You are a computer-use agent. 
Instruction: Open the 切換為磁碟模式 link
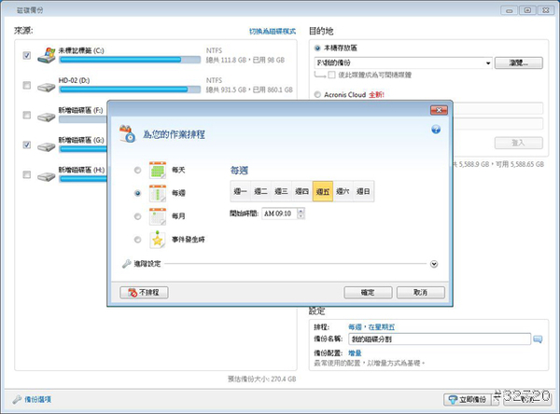pyautogui.click(x=273, y=32)
